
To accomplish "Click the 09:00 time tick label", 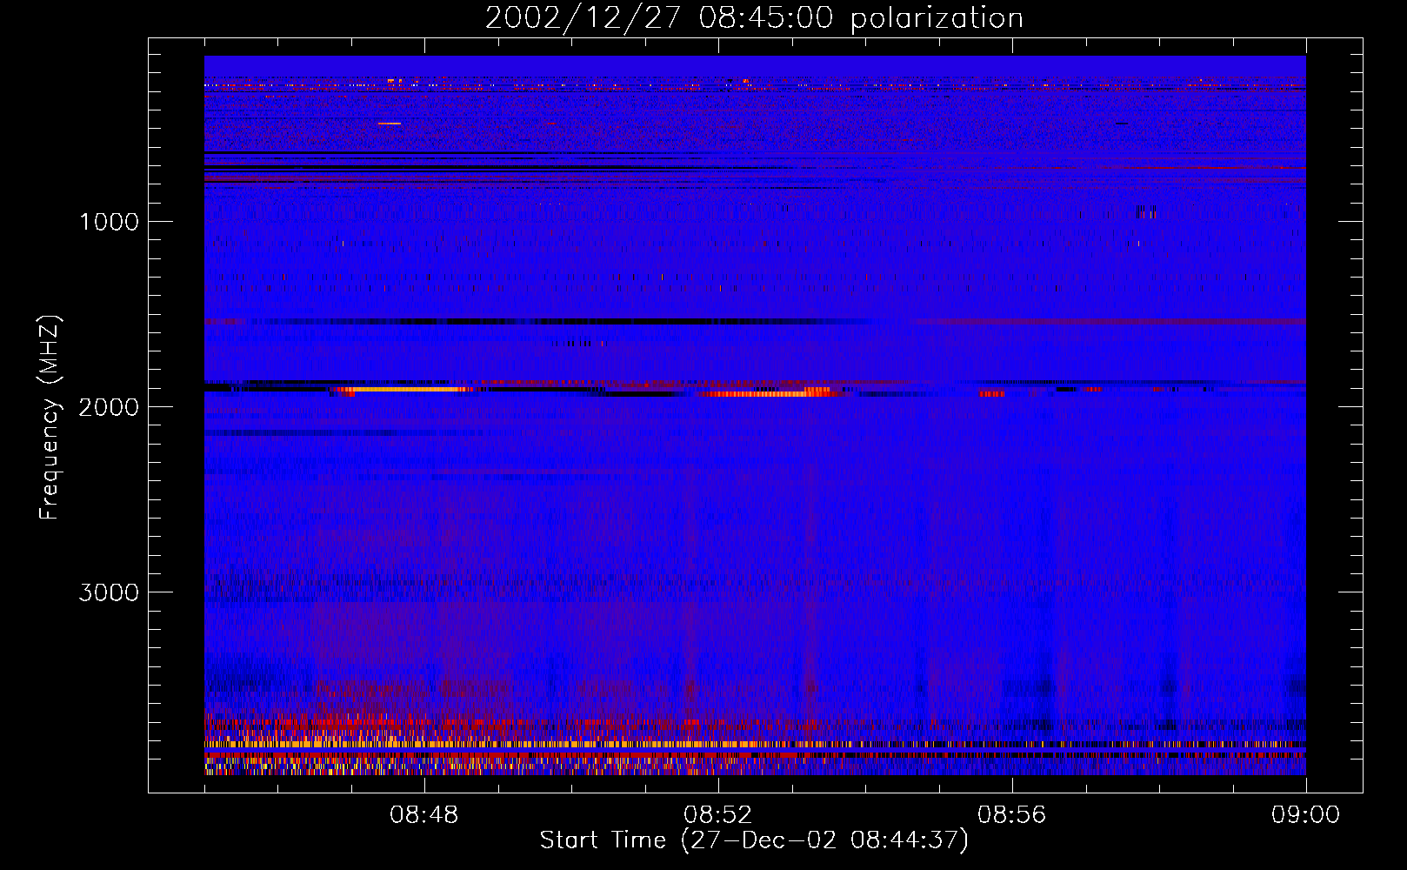I will 1306,815.
